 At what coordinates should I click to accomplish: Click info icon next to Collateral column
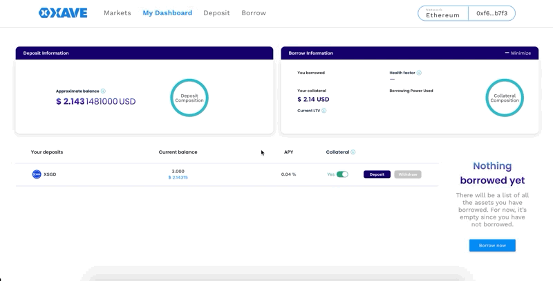coord(353,152)
